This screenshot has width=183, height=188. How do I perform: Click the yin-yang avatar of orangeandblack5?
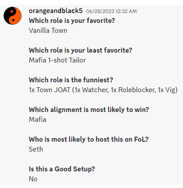coord(13,16)
